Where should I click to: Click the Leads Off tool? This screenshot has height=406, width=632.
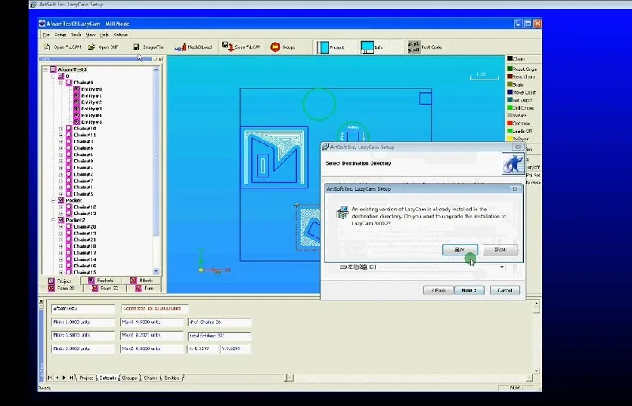point(520,131)
